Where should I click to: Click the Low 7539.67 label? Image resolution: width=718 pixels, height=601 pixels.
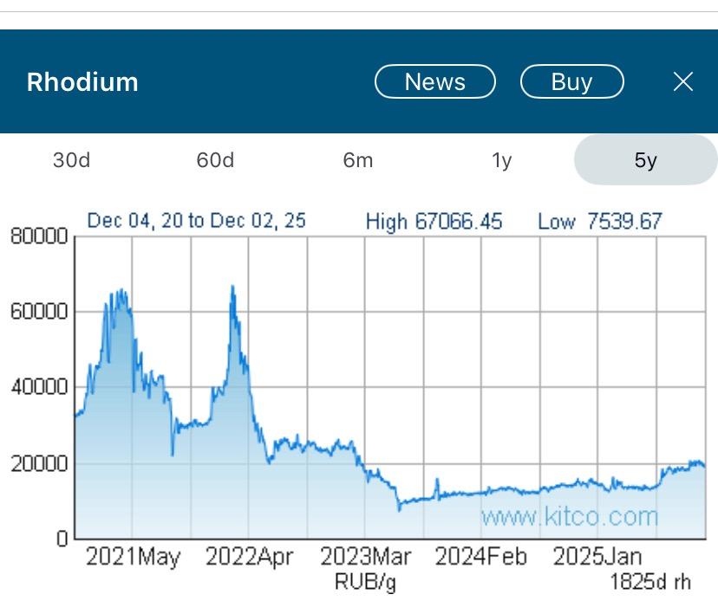(599, 222)
